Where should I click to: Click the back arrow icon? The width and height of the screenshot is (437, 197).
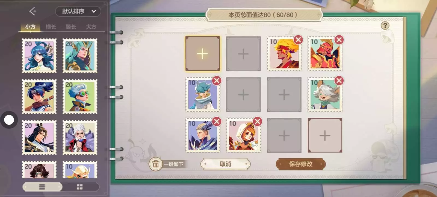pos(33,11)
